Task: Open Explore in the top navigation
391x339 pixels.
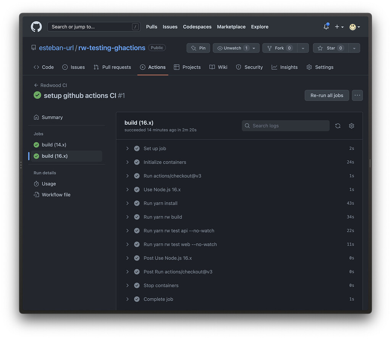Action: pyautogui.click(x=260, y=27)
